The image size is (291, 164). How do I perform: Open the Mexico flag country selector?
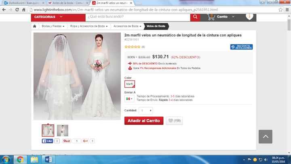[x=129, y=99]
